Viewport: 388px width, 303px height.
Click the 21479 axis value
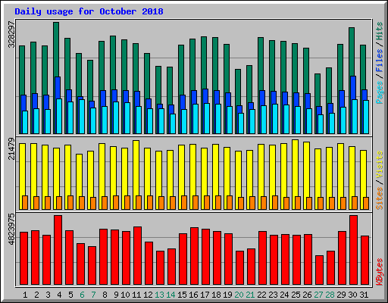[x=11, y=149]
